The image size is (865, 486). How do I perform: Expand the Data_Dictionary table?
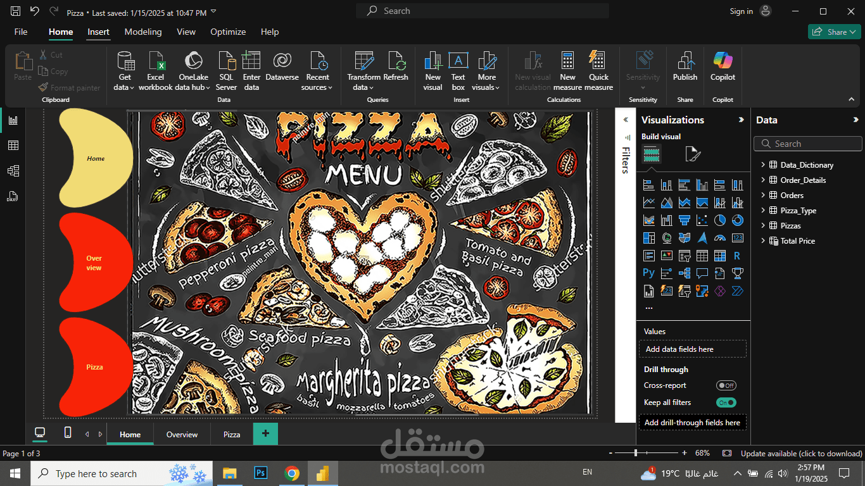(x=763, y=165)
